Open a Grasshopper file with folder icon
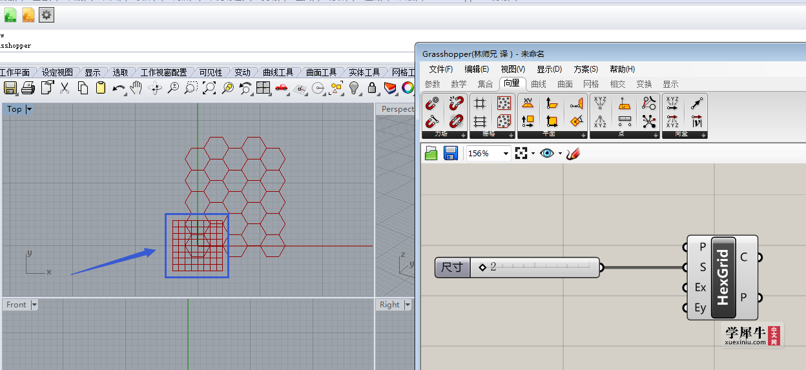 [x=431, y=153]
